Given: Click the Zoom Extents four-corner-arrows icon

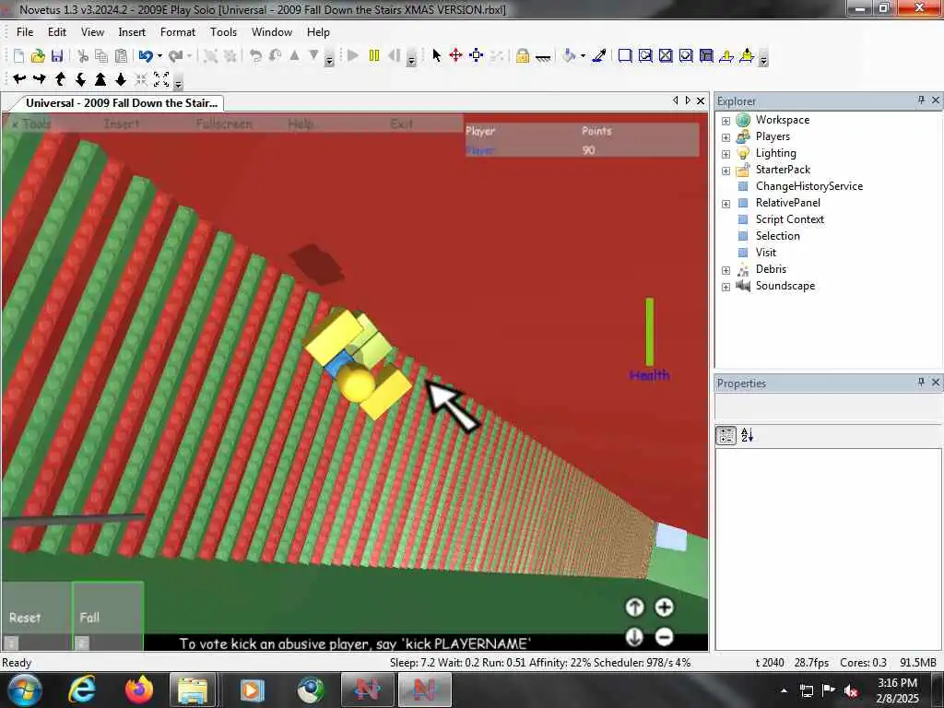Looking at the screenshot, I should [x=161, y=79].
